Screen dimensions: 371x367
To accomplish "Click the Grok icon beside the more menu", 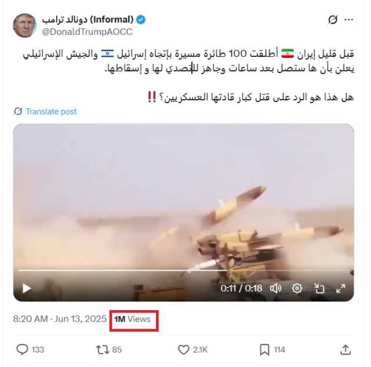I will (x=333, y=20).
